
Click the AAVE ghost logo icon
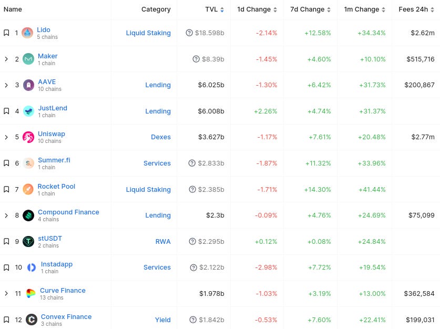coord(28,85)
